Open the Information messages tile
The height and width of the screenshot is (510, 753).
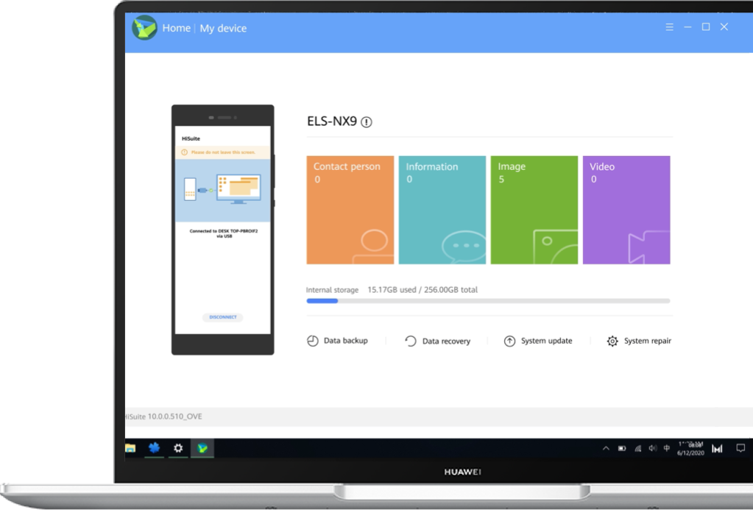point(442,210)
